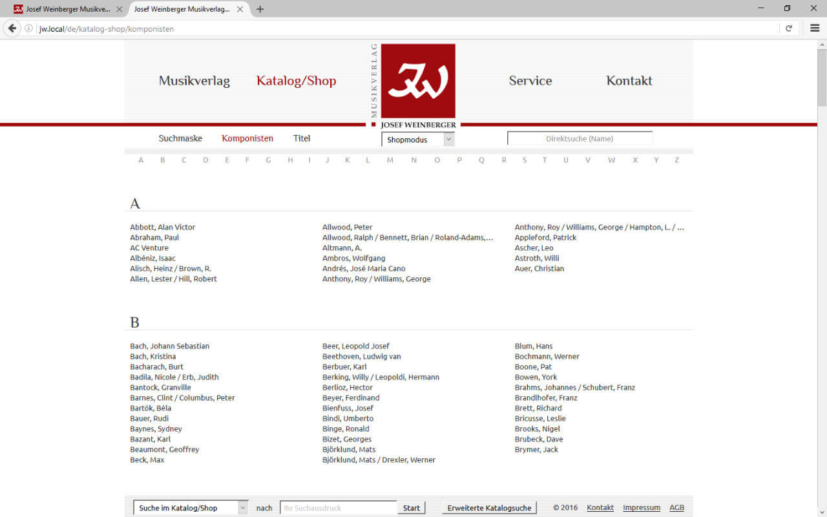Viewport: 827px width, 517px height.
Task: Jump to letter M in alphabet index
Action: pyautogui.click(x=390, y=160)
